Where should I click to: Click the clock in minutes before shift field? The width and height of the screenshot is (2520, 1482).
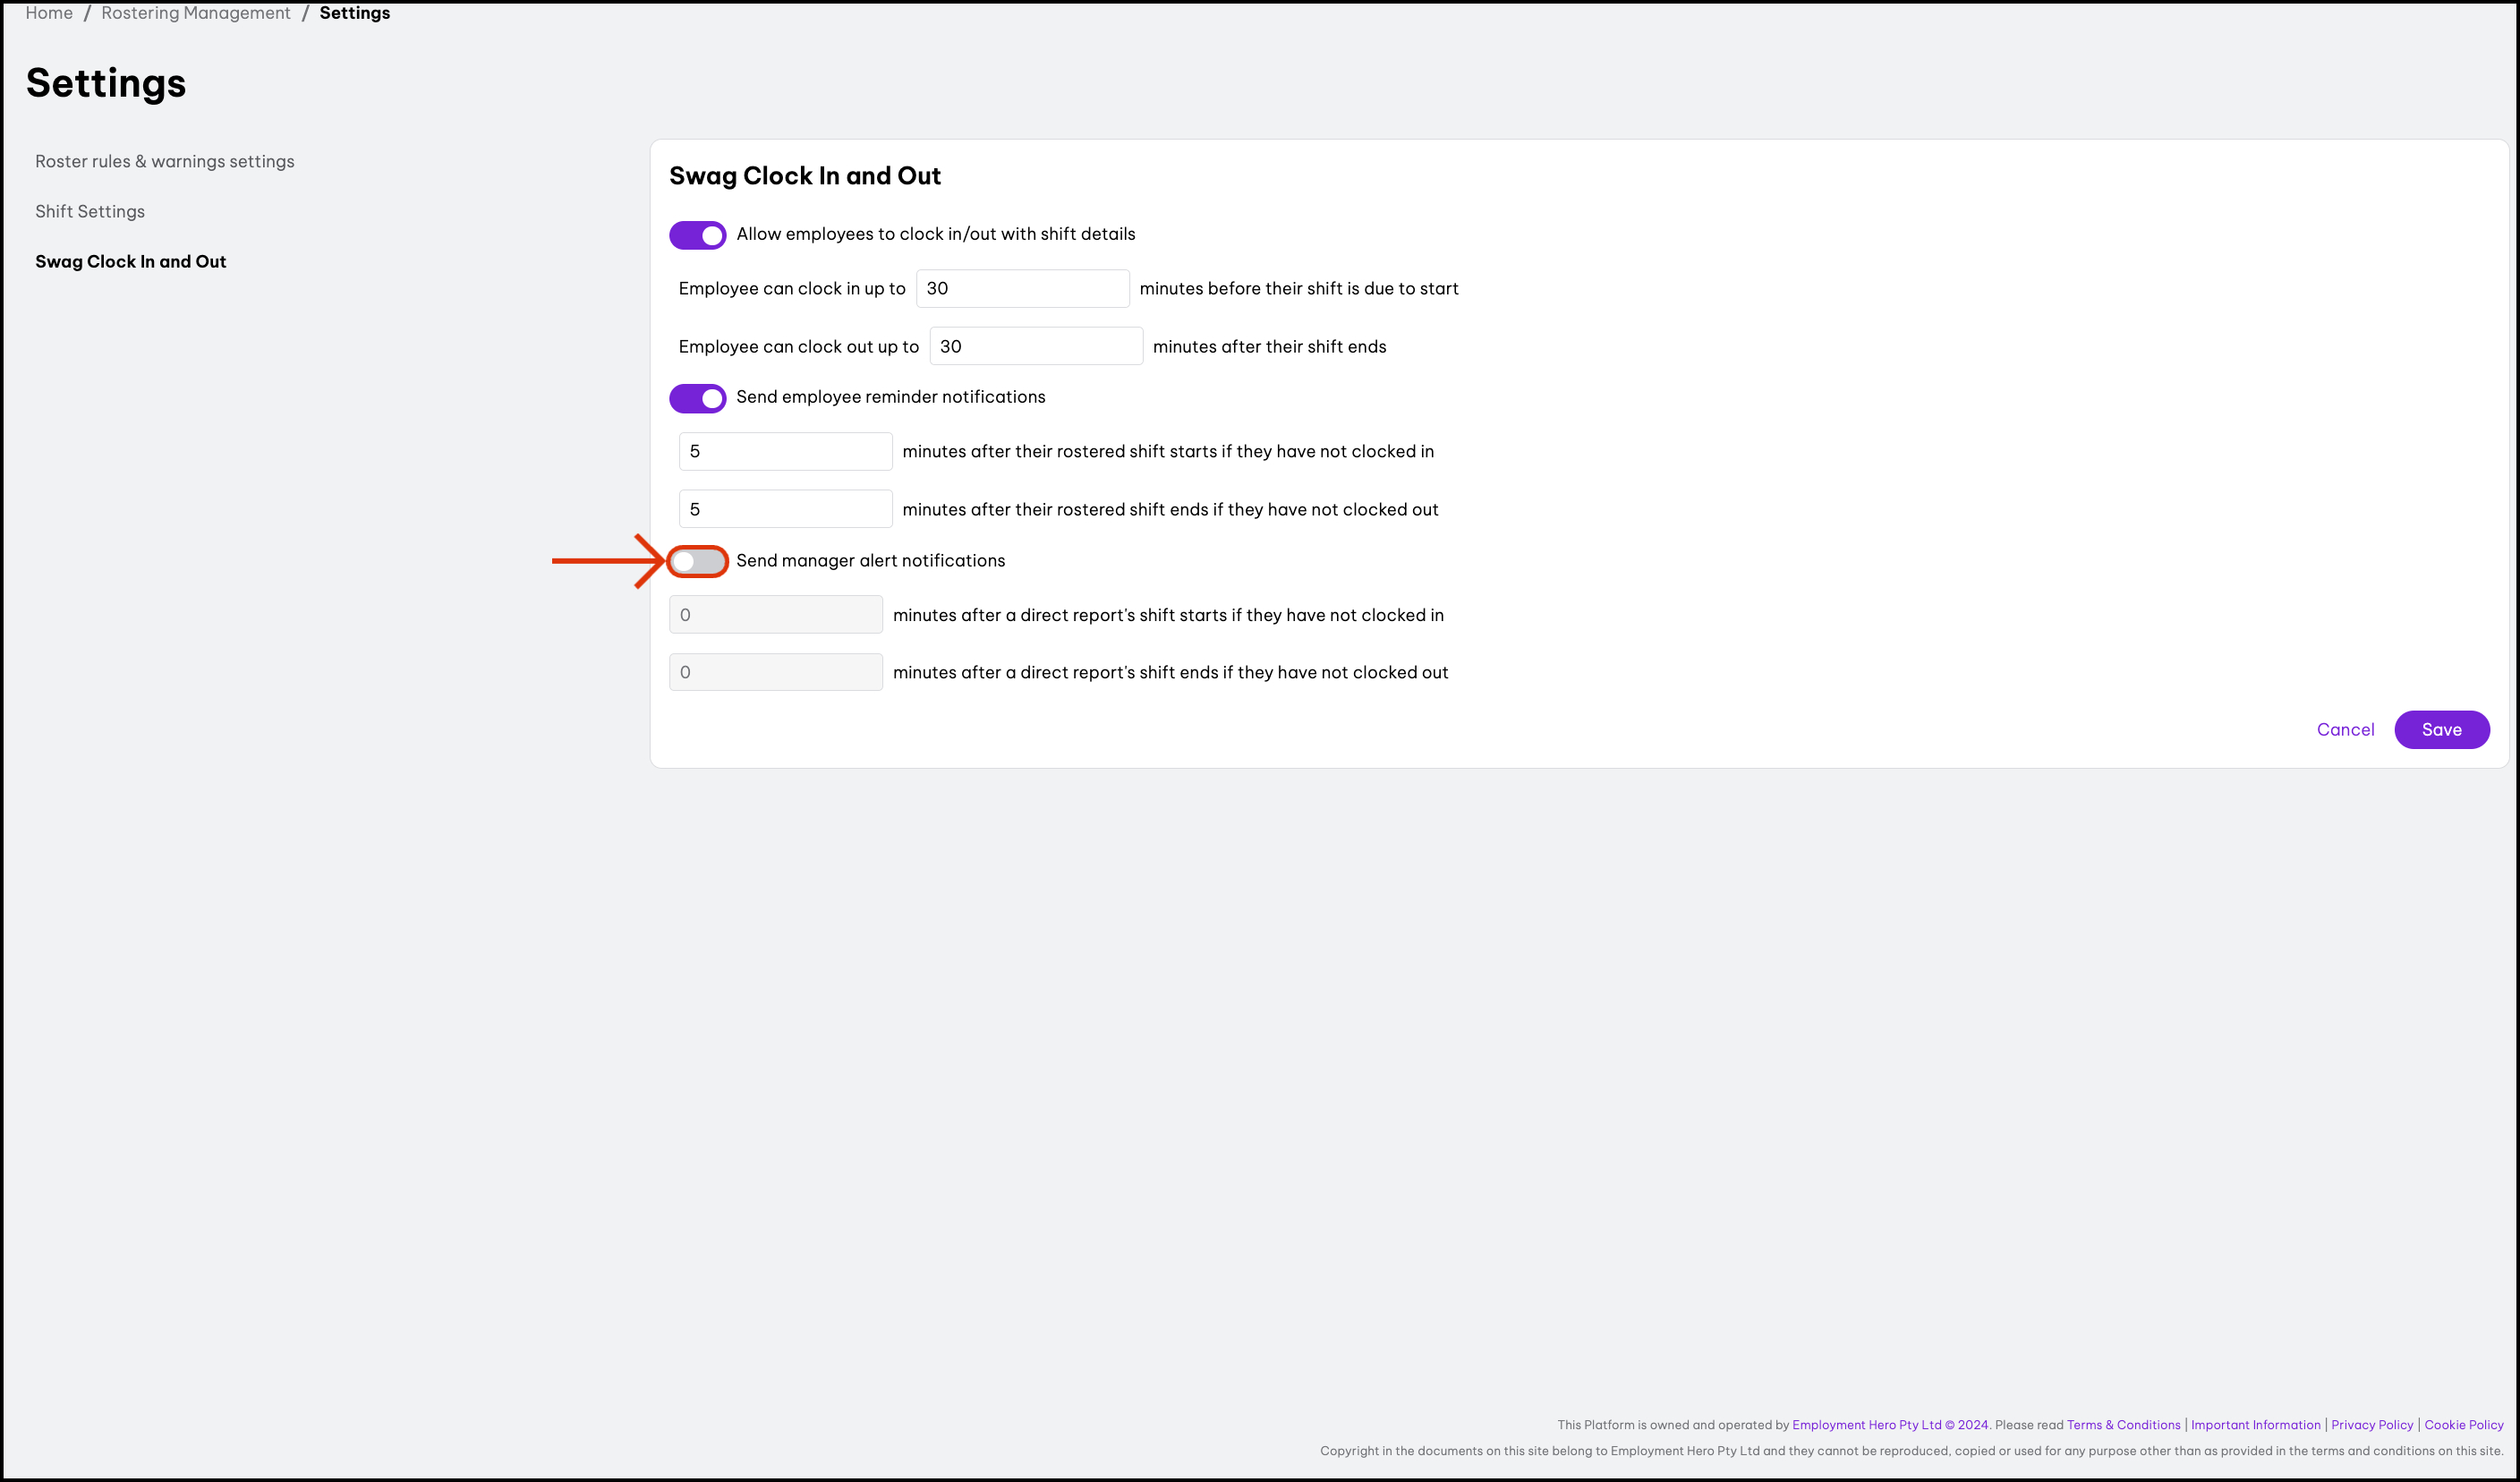click(1023, 288)
